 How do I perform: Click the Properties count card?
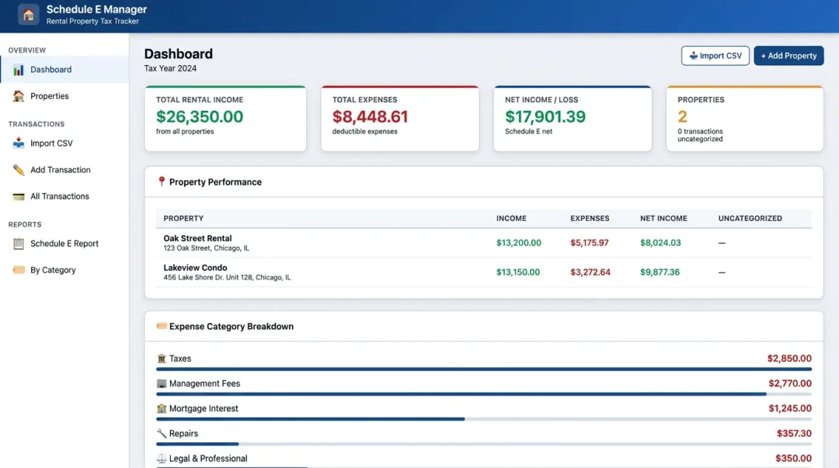coord(745,118)
